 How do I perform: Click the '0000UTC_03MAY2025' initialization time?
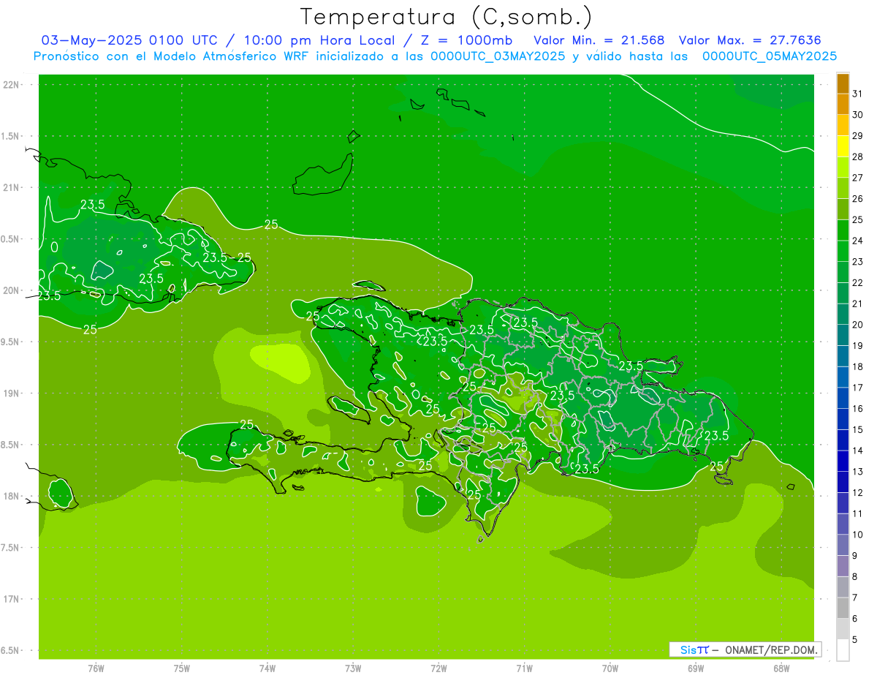[498, 56]
